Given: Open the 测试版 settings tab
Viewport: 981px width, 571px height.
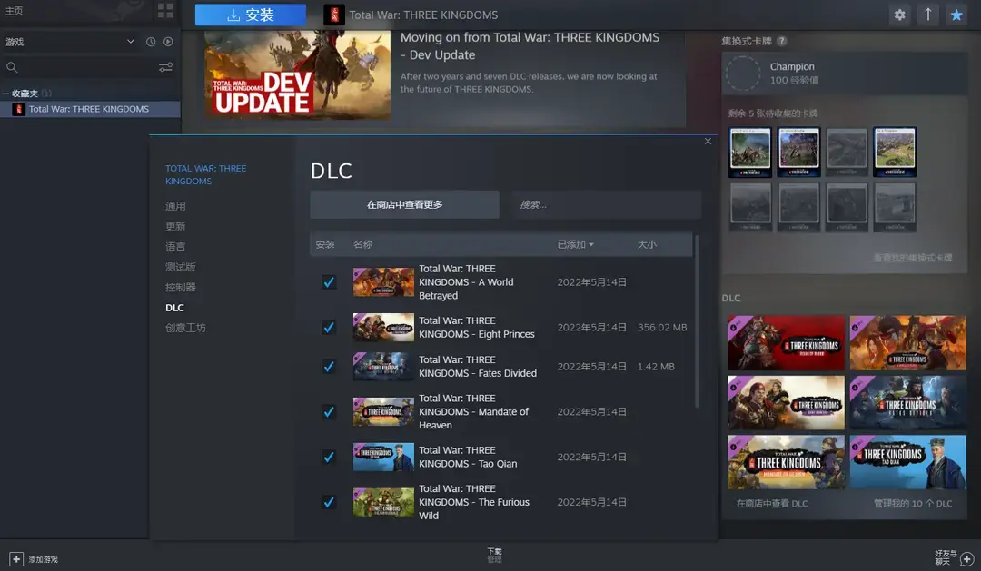Looking at the screenshot, I should tap(181, 267).
